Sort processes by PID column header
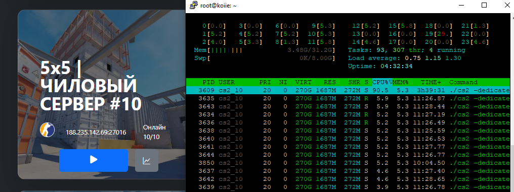The width and height of the screenshot is (514, 192). coord(208,82)
